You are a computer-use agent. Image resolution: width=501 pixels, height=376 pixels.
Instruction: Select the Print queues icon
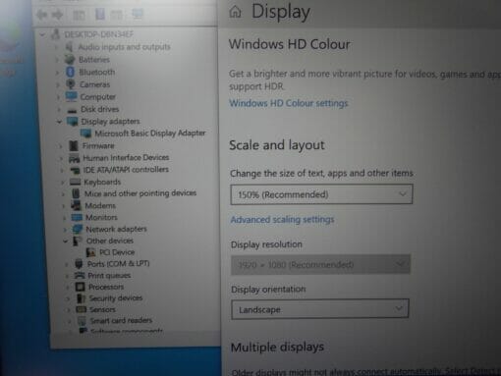tap(80, 275)
